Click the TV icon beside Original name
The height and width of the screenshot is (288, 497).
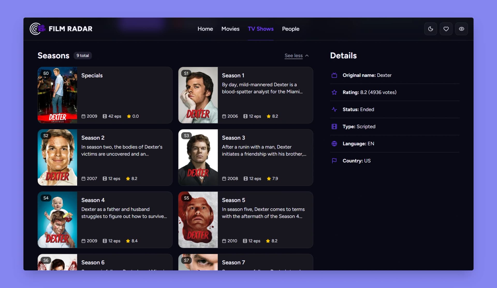(x=334, y=75)
